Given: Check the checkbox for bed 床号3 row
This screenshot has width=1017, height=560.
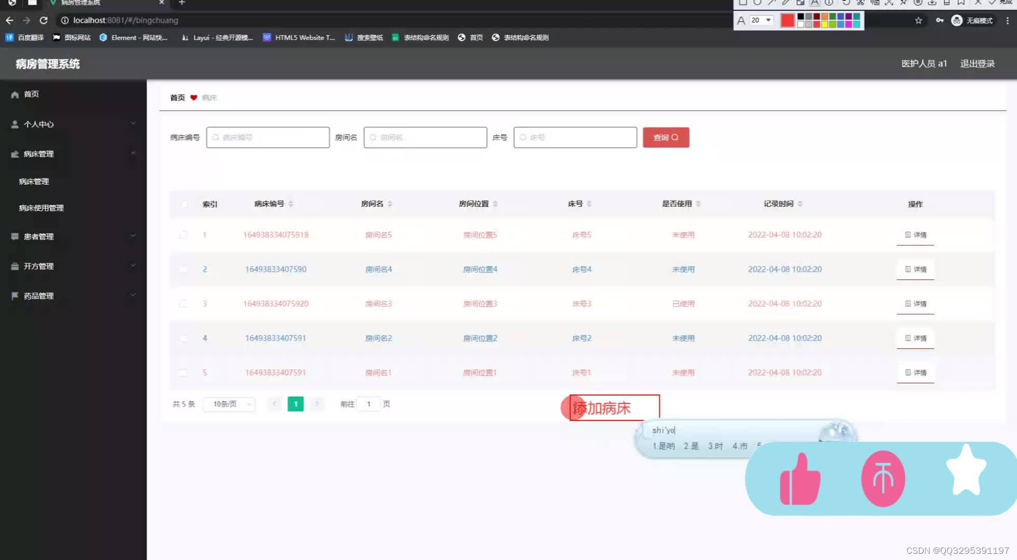Looking at the screenshot, I should pyautogui.click(x=184, y=303).
